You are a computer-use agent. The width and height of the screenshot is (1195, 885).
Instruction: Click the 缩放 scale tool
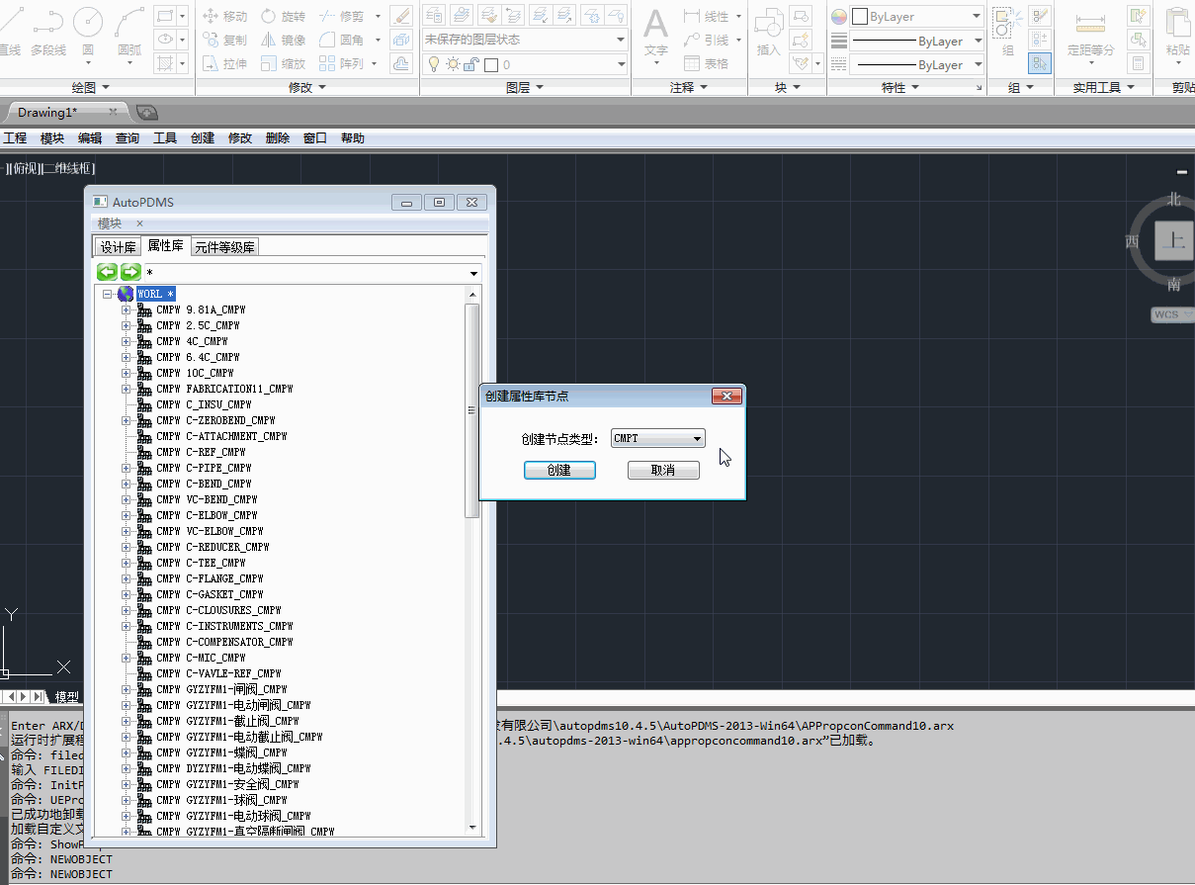[x=283, y=64]
